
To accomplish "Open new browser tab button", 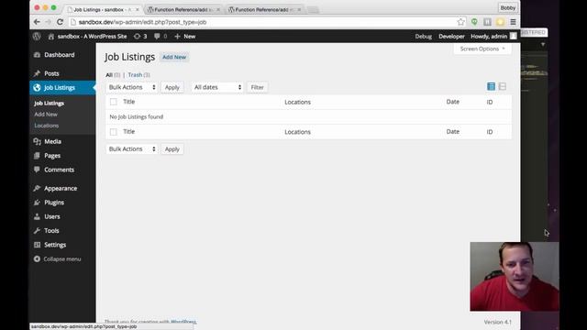I will (313, 10).
